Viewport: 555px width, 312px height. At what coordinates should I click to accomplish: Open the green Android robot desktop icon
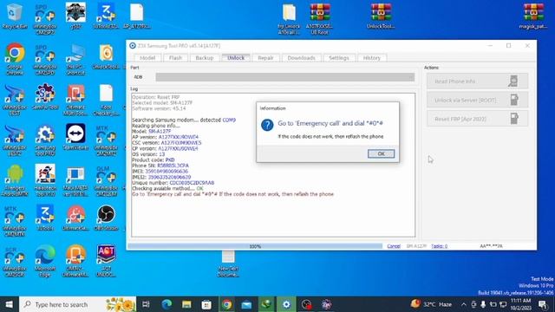[x=15, y=180]
